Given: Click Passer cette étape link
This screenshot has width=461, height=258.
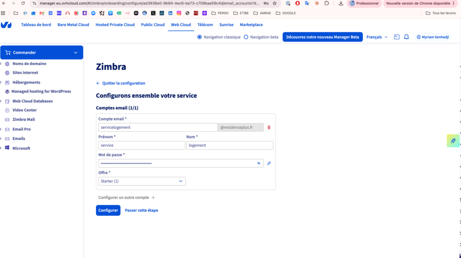Looking at the screenshot, I should pyautogui.click(x=141, y=210).
